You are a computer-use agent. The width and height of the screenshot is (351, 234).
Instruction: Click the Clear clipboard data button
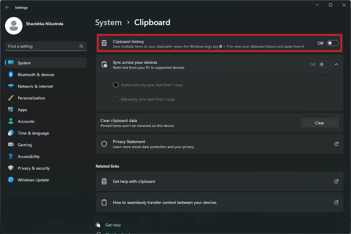319,123
